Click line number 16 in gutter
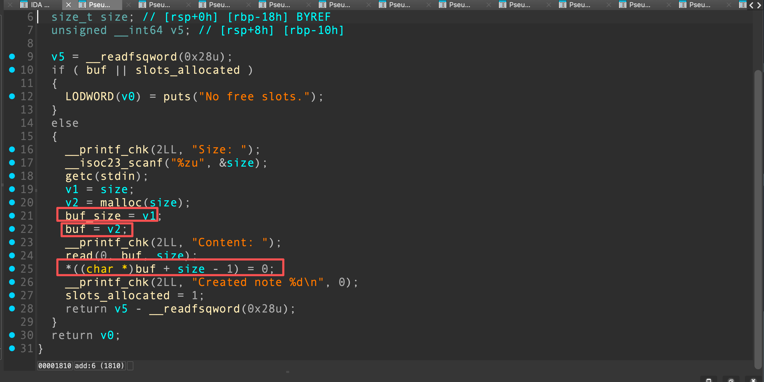This screenshot has width=764, height=382. pyautogui.click(x=27, y=150)
